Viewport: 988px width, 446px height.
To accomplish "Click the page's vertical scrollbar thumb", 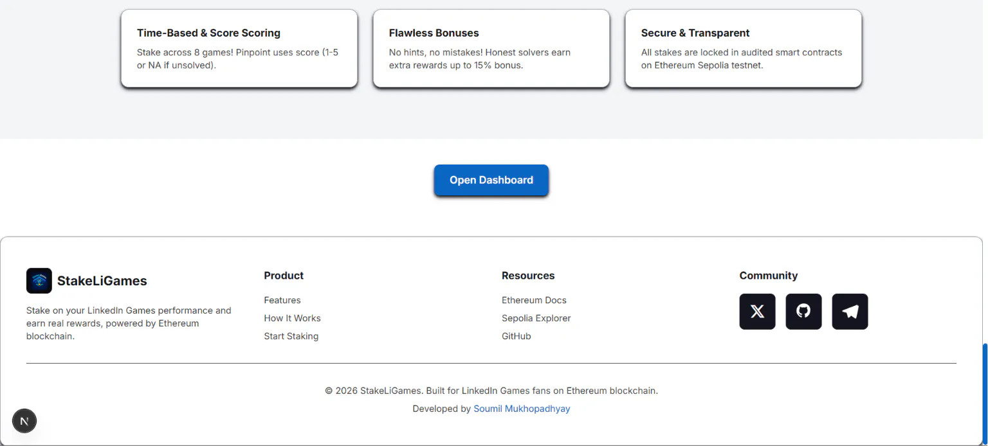I will [985, 394].
